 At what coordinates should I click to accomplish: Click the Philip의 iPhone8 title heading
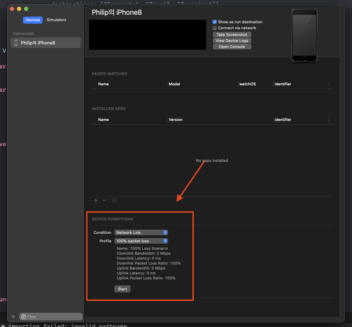coord(117,12)
